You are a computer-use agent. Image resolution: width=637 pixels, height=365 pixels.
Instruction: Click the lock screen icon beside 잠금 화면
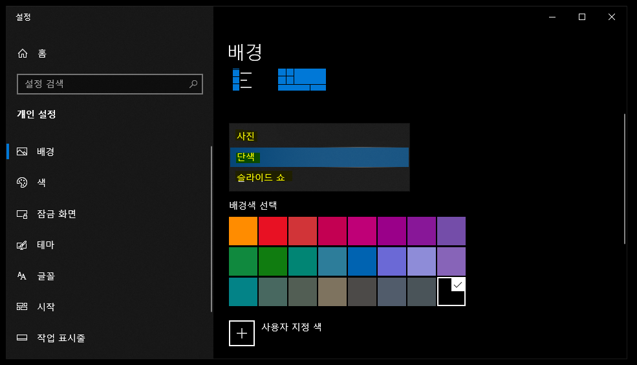pyautogui.click(x=22, y=214)
